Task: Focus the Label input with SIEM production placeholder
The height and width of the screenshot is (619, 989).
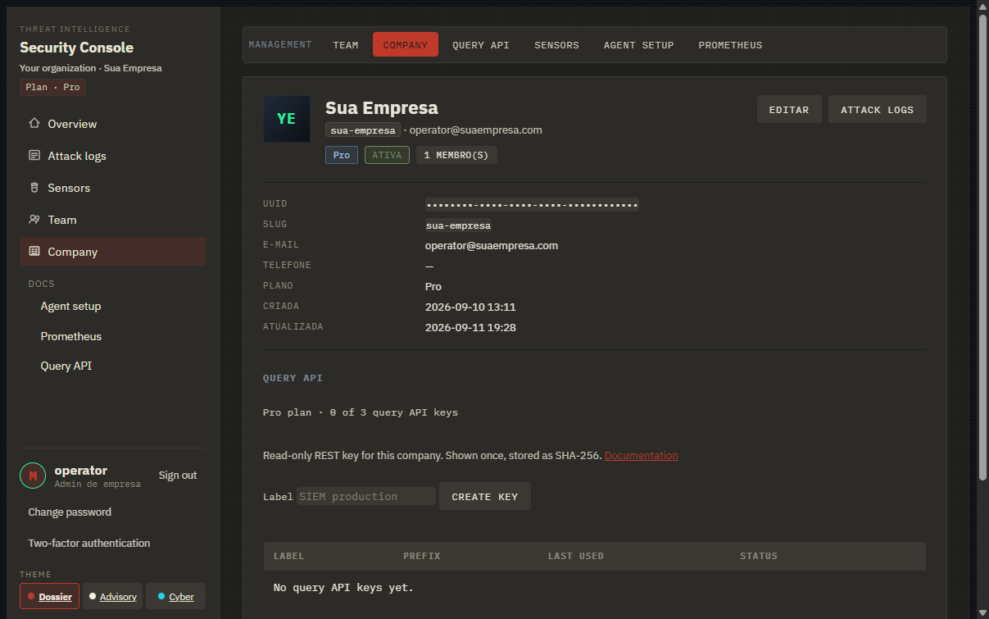Action: coord(366,496)
